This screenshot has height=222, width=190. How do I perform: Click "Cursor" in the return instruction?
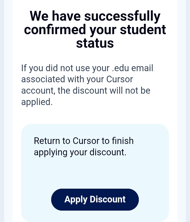(87, 141)
